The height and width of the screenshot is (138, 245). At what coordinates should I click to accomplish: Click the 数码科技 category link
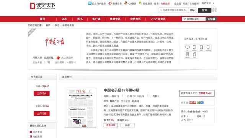tap(49, 58)
